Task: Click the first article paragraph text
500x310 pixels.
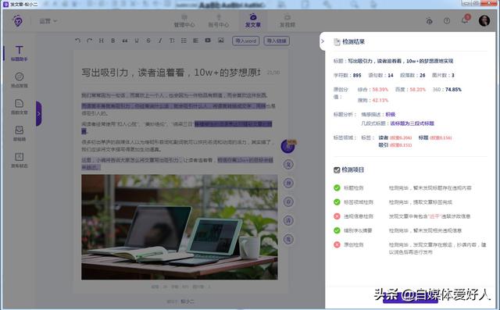Action: click(x=174, y=95)
